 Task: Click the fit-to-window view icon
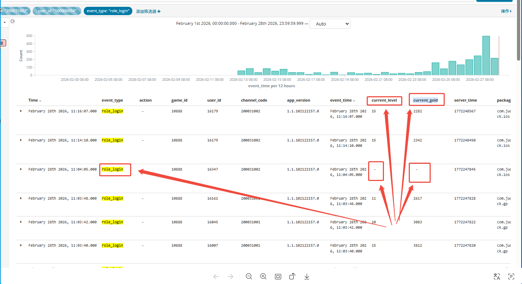coord(278,276)
